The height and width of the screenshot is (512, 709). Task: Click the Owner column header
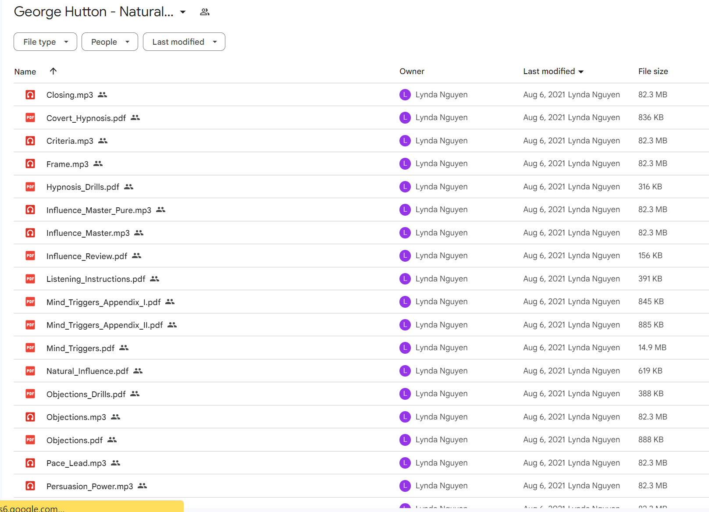[412, 71]
